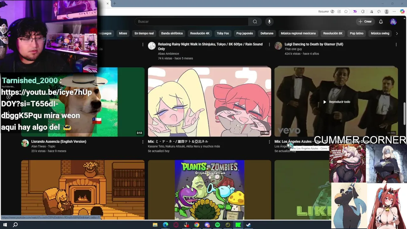Open Windows taskbar search

coord(15,225)
